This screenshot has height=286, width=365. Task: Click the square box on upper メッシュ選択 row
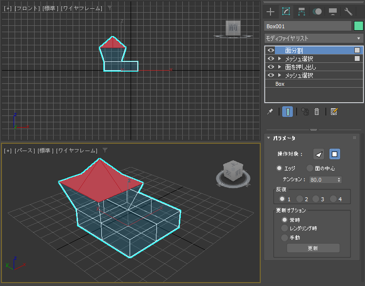tap(357, 58)
